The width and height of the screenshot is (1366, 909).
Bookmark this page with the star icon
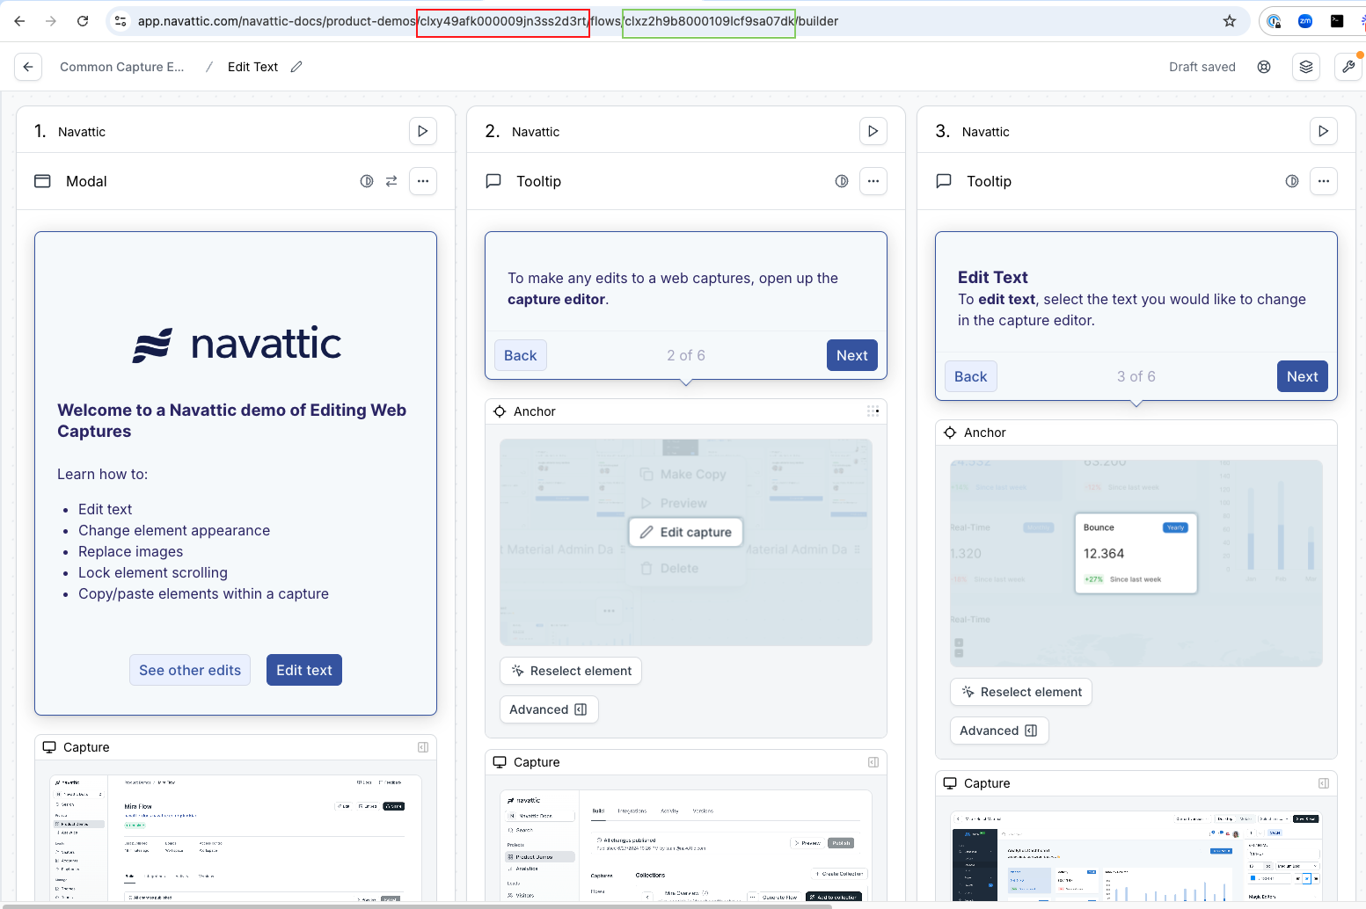(1230, 21)
